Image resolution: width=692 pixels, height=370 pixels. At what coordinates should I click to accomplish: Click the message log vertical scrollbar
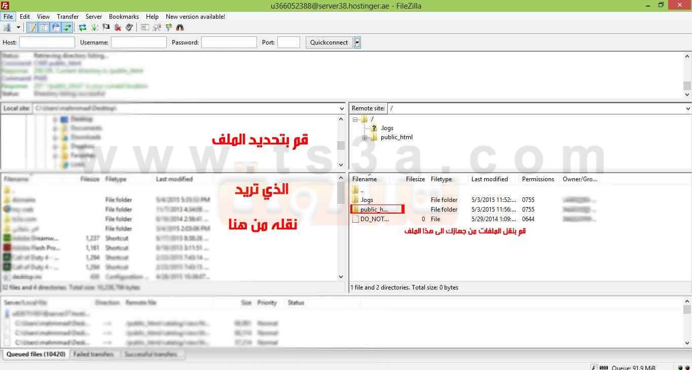(687, 75)
